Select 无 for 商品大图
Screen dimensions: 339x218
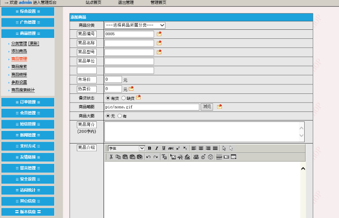click(x=108, y=116)
